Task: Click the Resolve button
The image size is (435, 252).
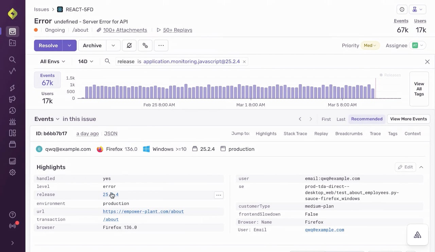Action: coord(48,46)
